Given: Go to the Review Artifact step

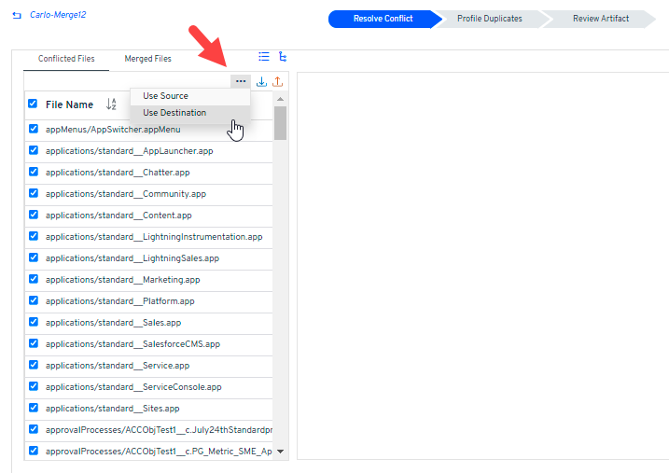Looking at the screenshot, I should pos(600,19).
